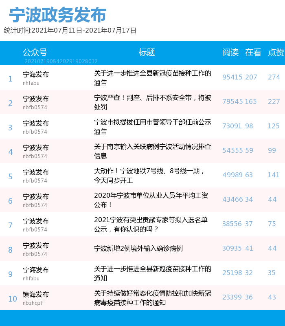Open article 宁波严查！副座、后排不系安全带
This screenshot has width=285, height=326.
click(153, 102)
